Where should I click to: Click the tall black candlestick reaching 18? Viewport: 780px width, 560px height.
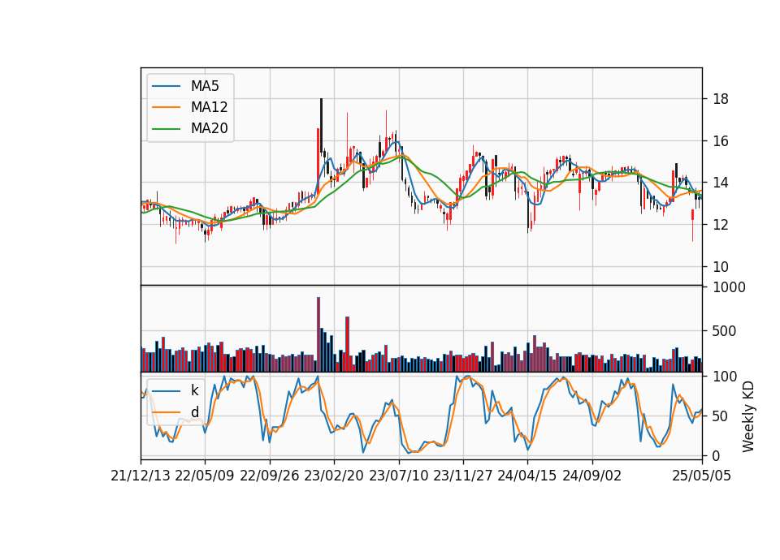322,127
